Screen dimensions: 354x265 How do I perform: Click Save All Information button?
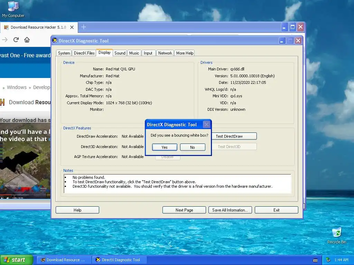(x=230, y=210)
